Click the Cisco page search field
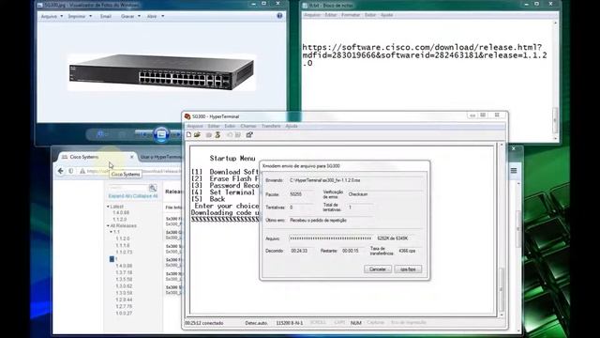 (x=127, y=188)
